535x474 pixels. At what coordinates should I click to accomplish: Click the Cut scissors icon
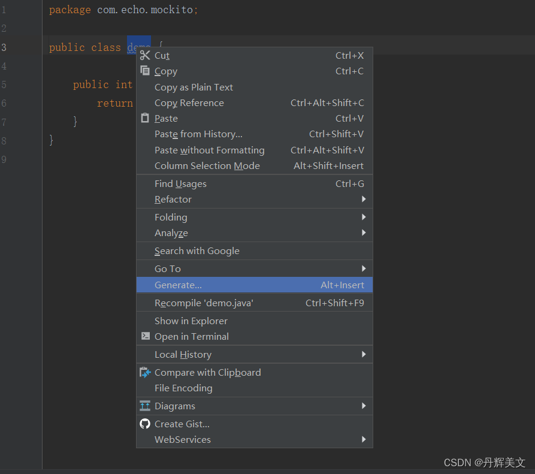(x=145, y=55)
